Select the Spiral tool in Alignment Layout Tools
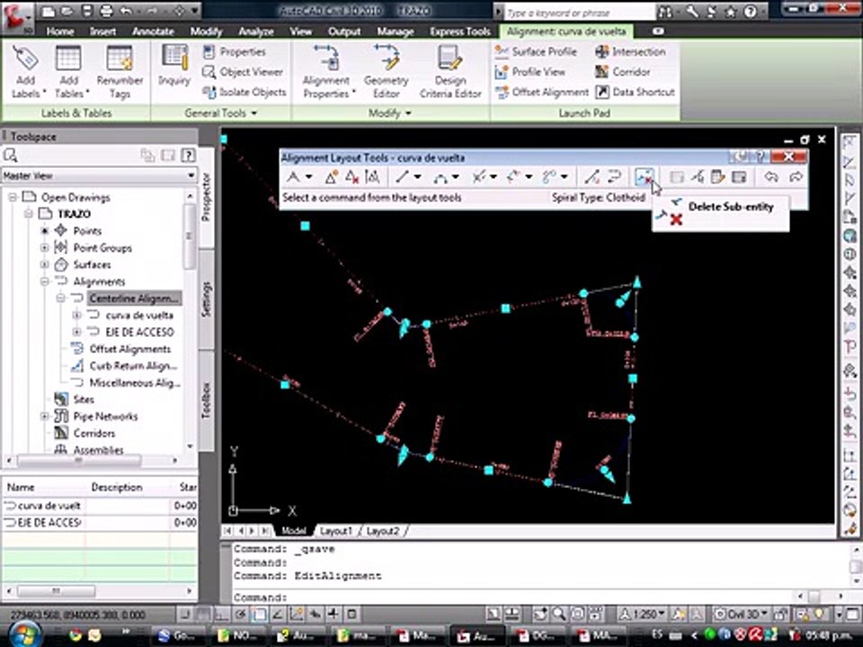 tap(549, 177)
